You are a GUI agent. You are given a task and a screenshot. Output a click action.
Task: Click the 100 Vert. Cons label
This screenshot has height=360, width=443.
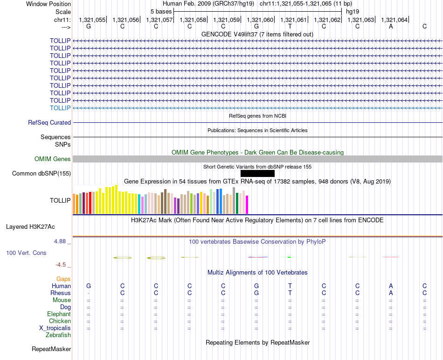(x=26, y=253)
